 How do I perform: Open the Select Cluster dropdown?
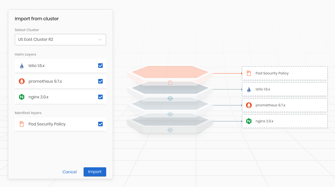tap(60, 39)
